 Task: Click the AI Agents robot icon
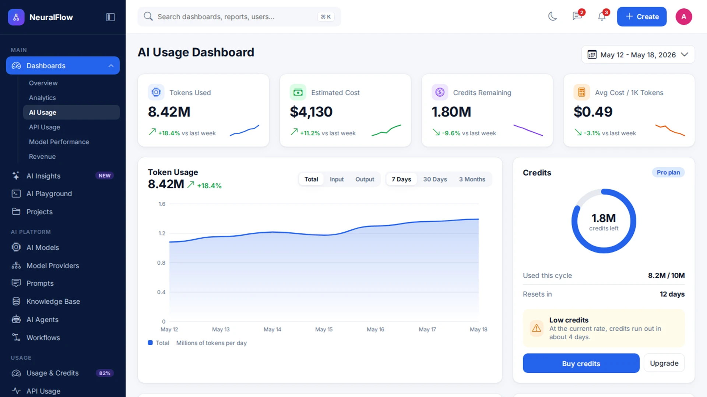tap(16, 319)
